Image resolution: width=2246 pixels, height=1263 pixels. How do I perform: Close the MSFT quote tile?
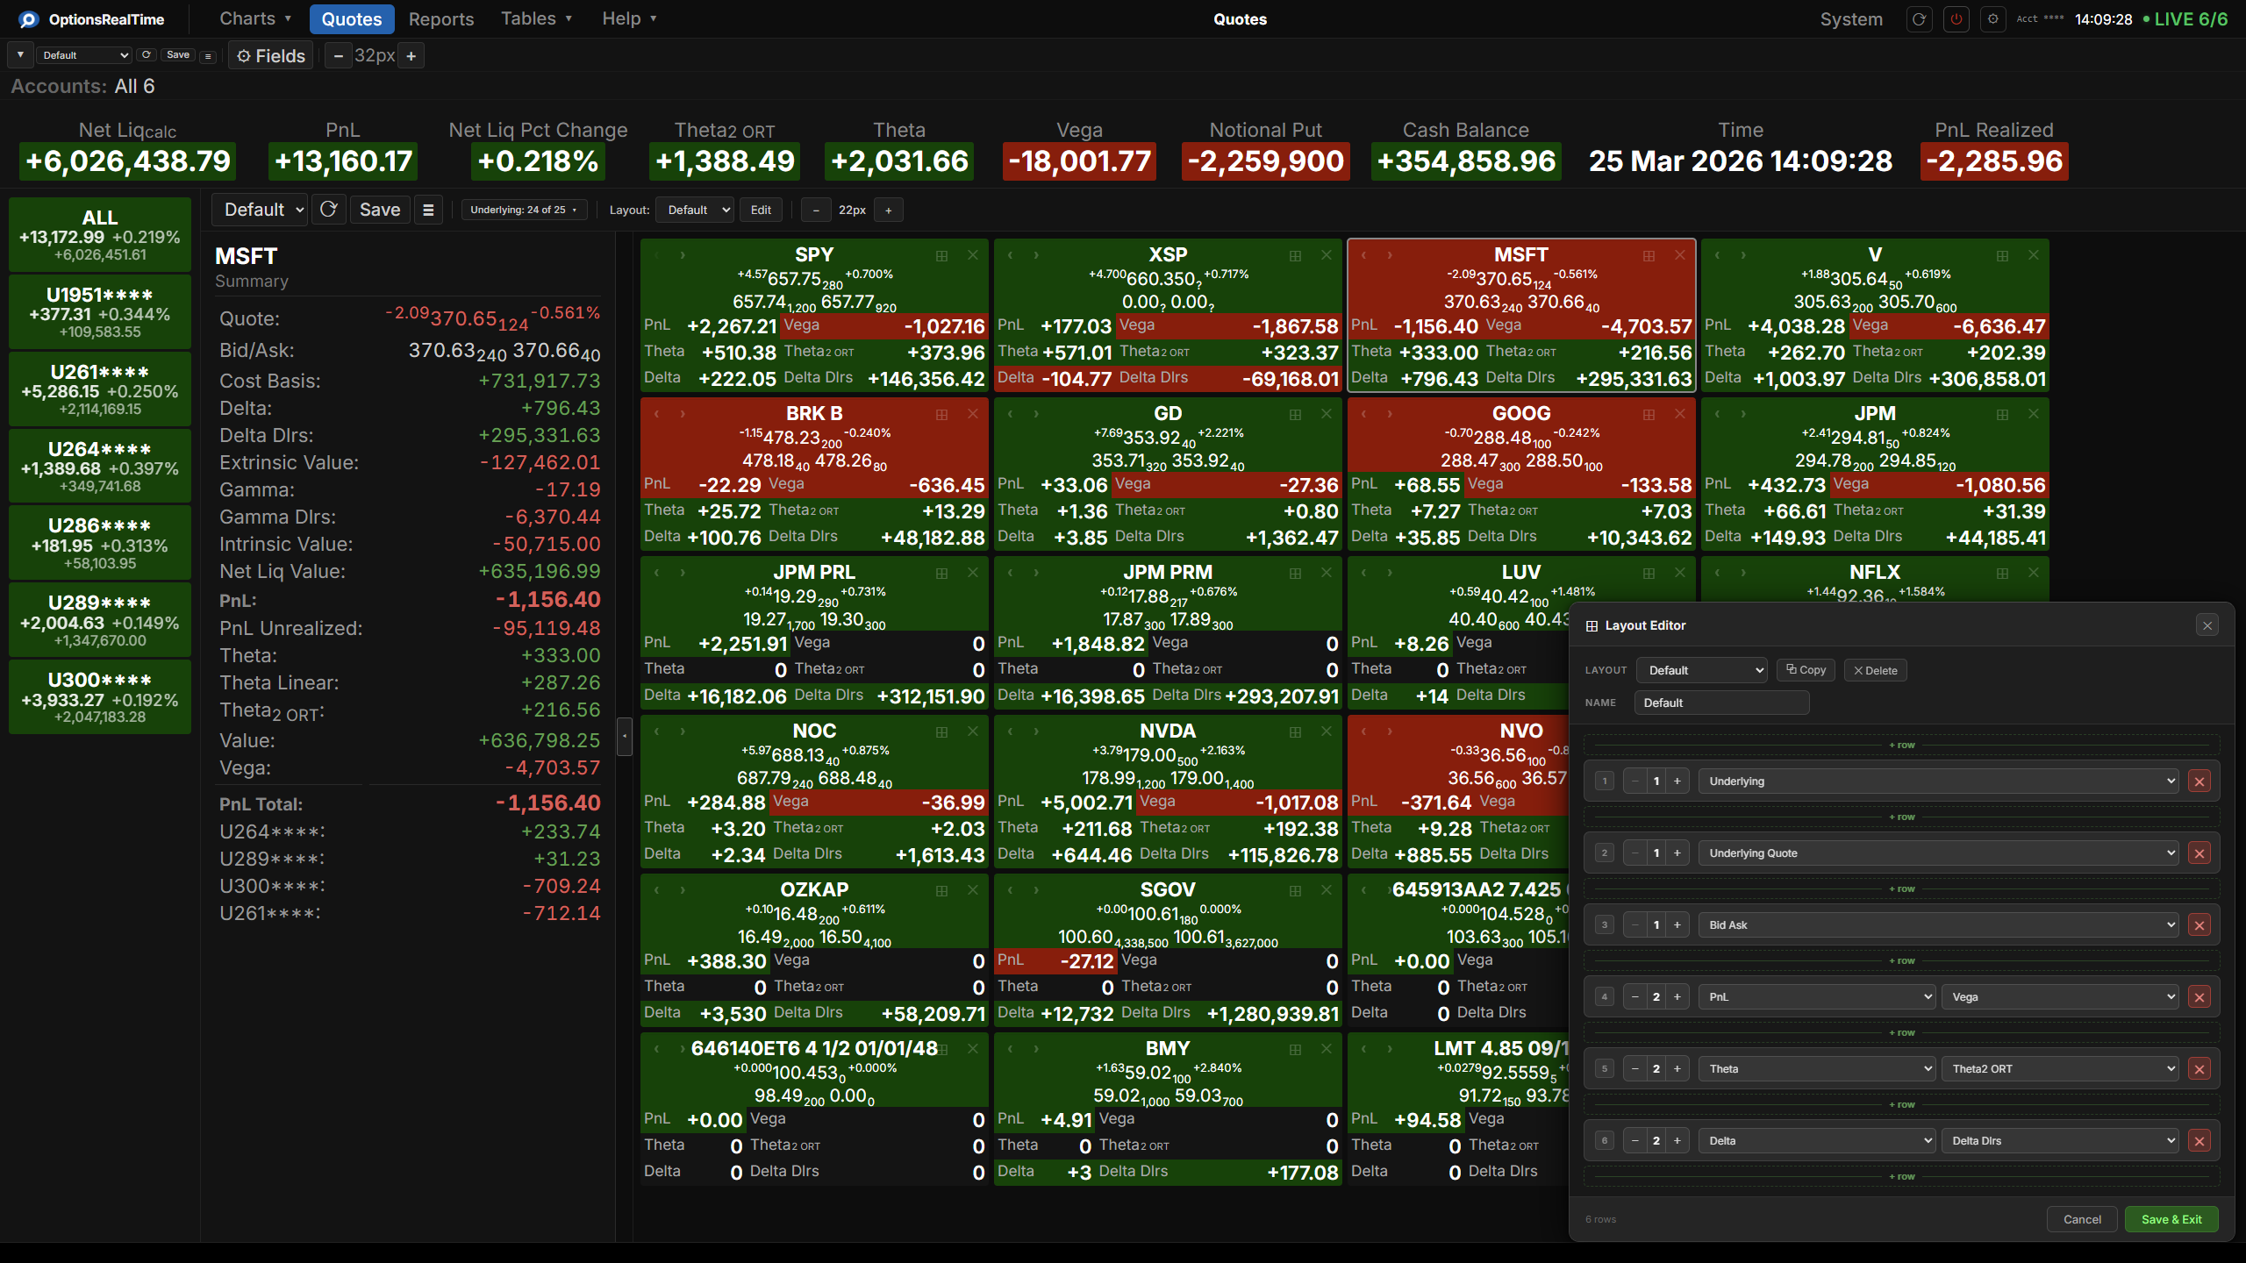1679,255
